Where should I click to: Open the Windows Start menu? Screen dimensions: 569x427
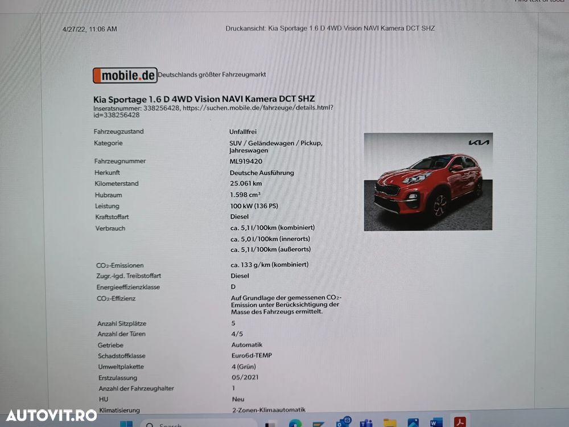(x=126, y=424)
